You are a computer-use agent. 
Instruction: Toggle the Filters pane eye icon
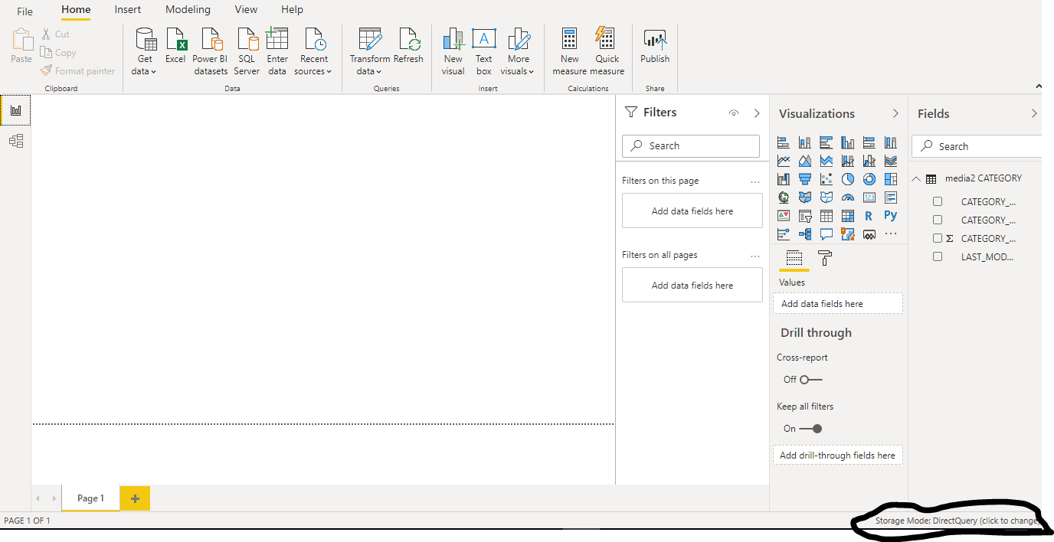734,113
